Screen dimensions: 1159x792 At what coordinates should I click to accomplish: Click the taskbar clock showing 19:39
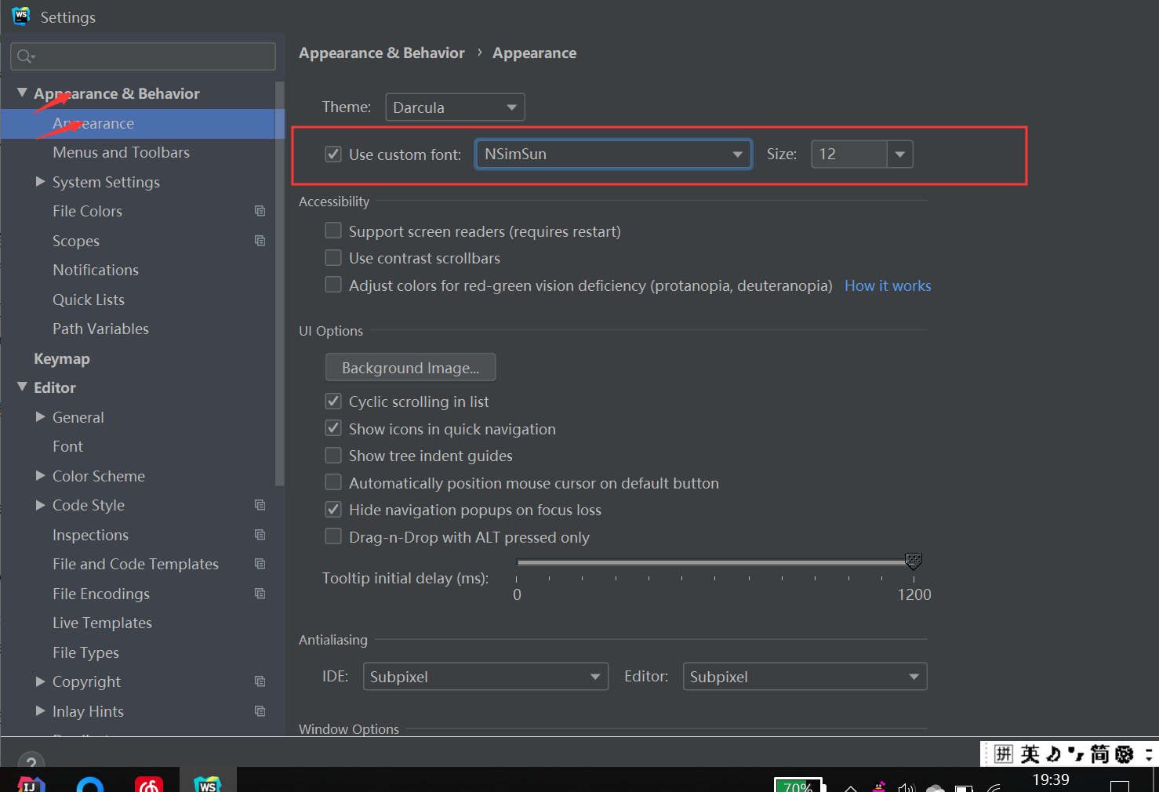coord(1051,780)
